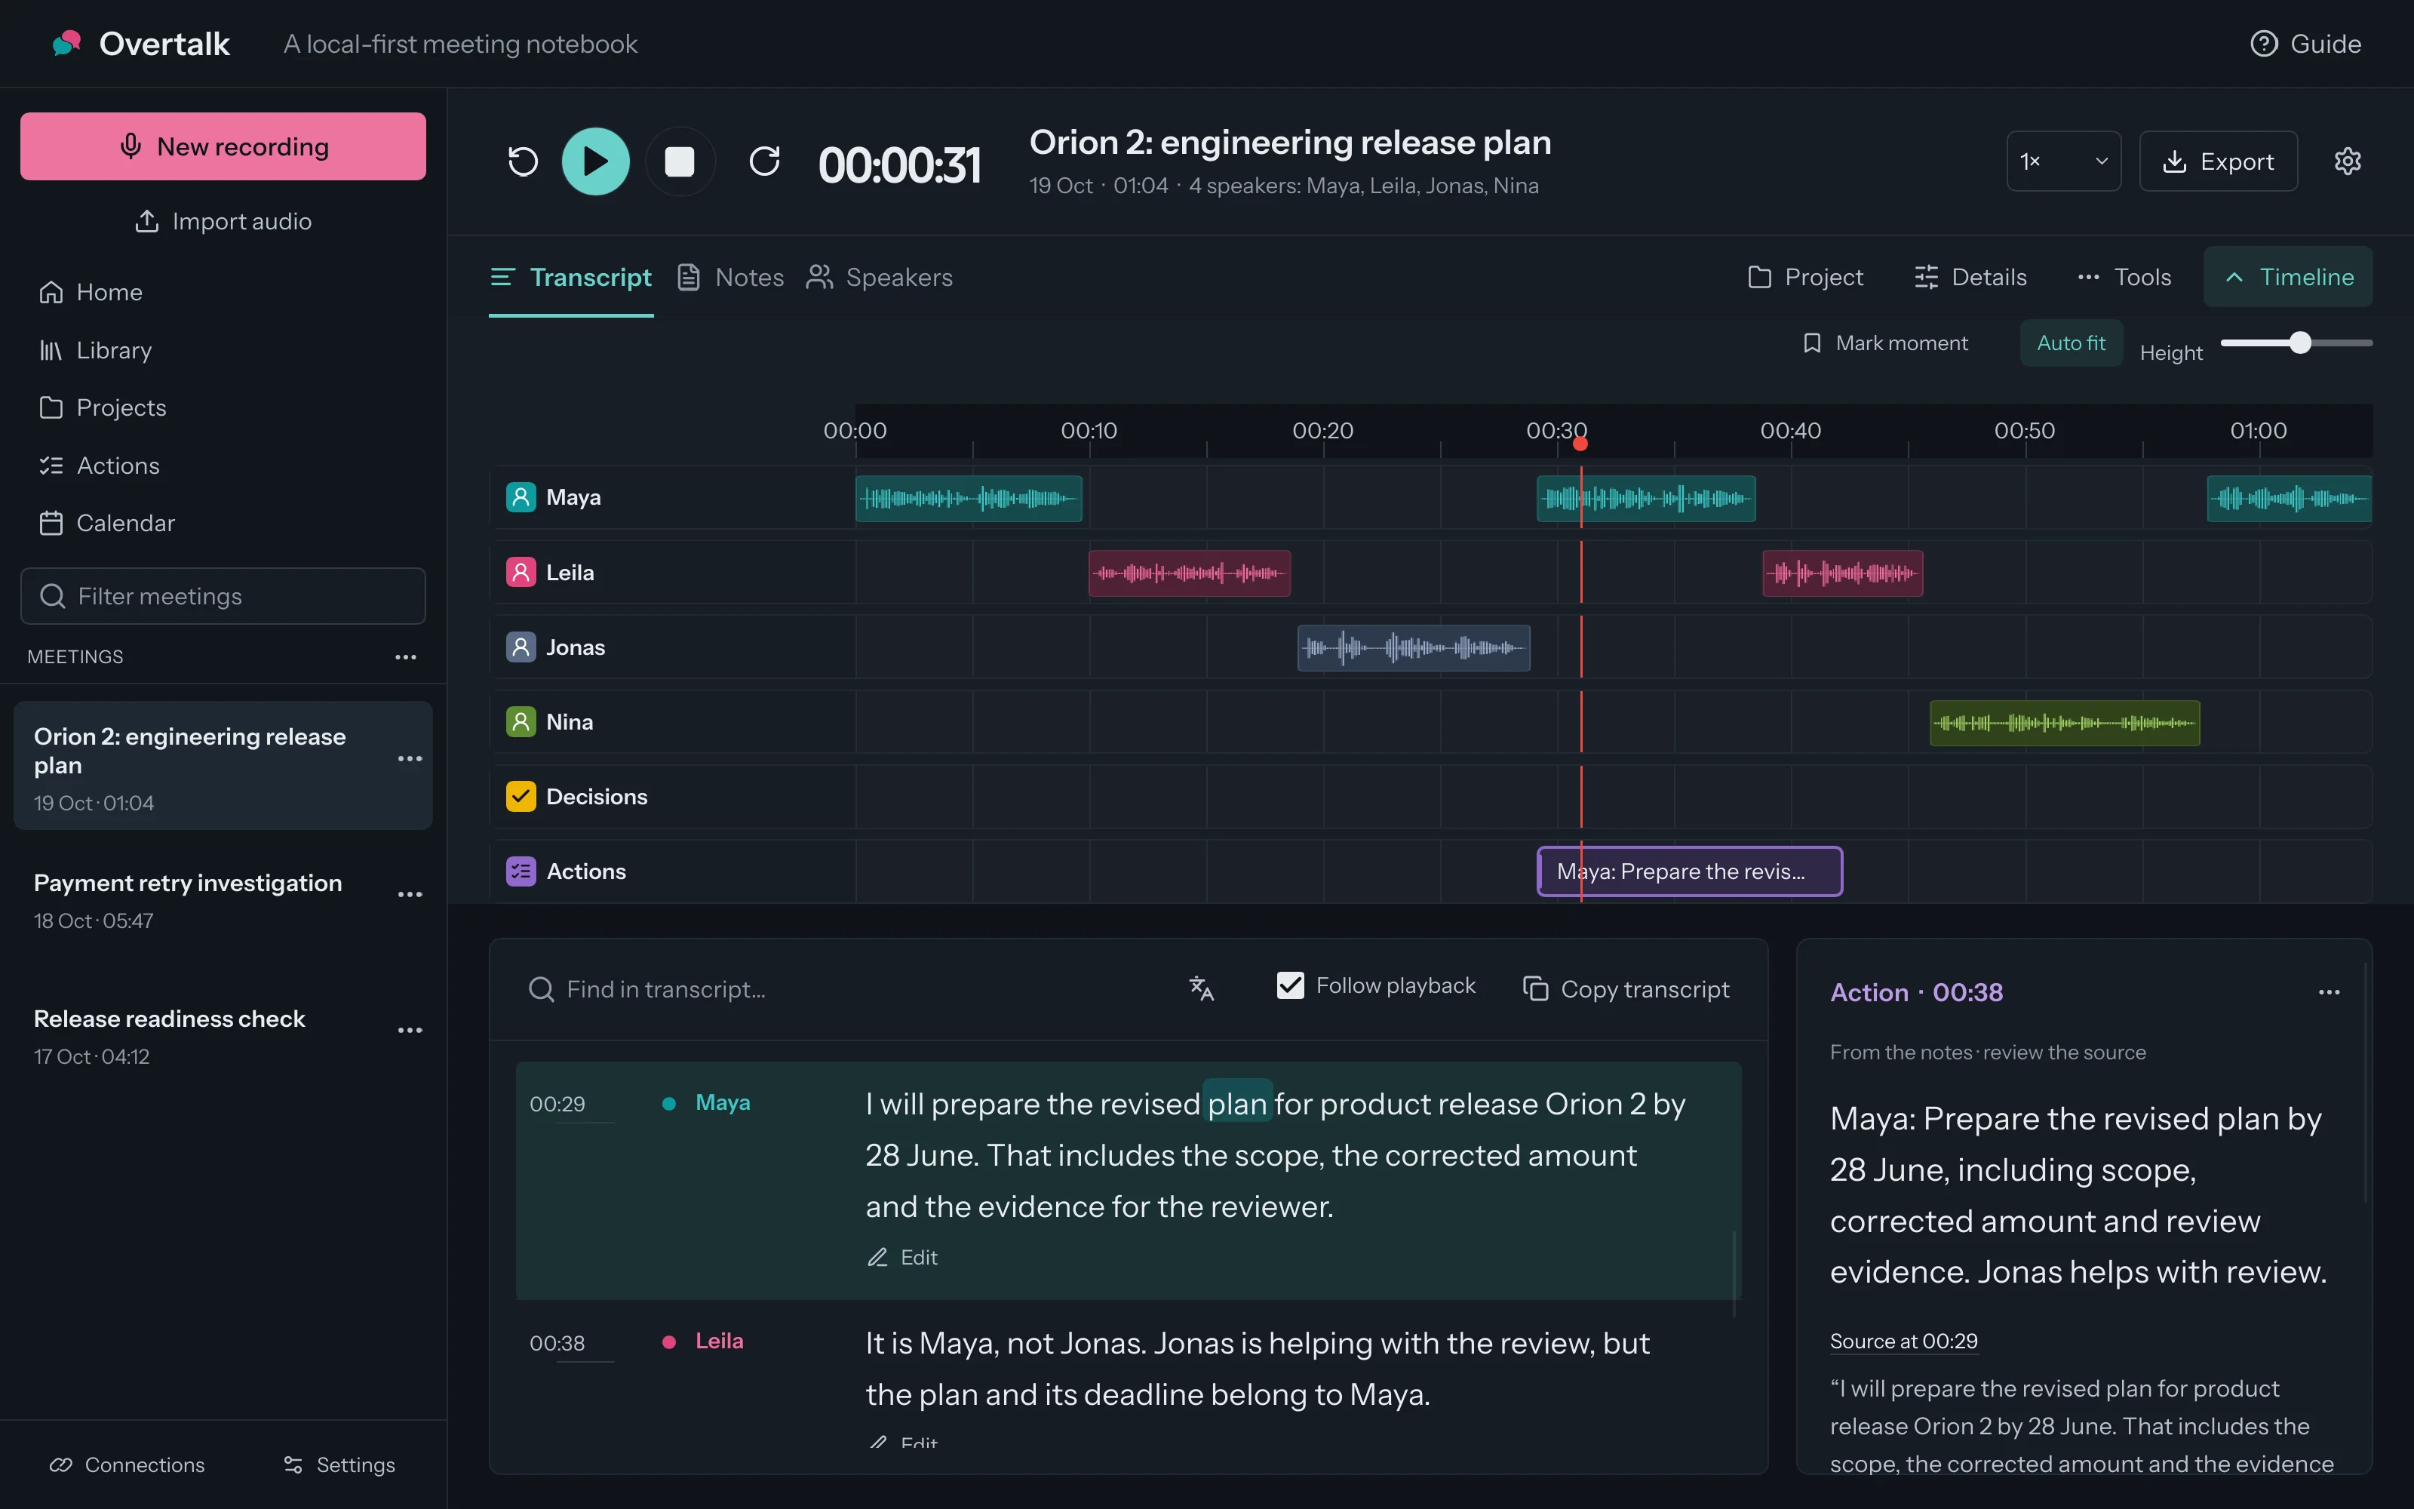Select Nina's green audio clip

(2065, 723)
